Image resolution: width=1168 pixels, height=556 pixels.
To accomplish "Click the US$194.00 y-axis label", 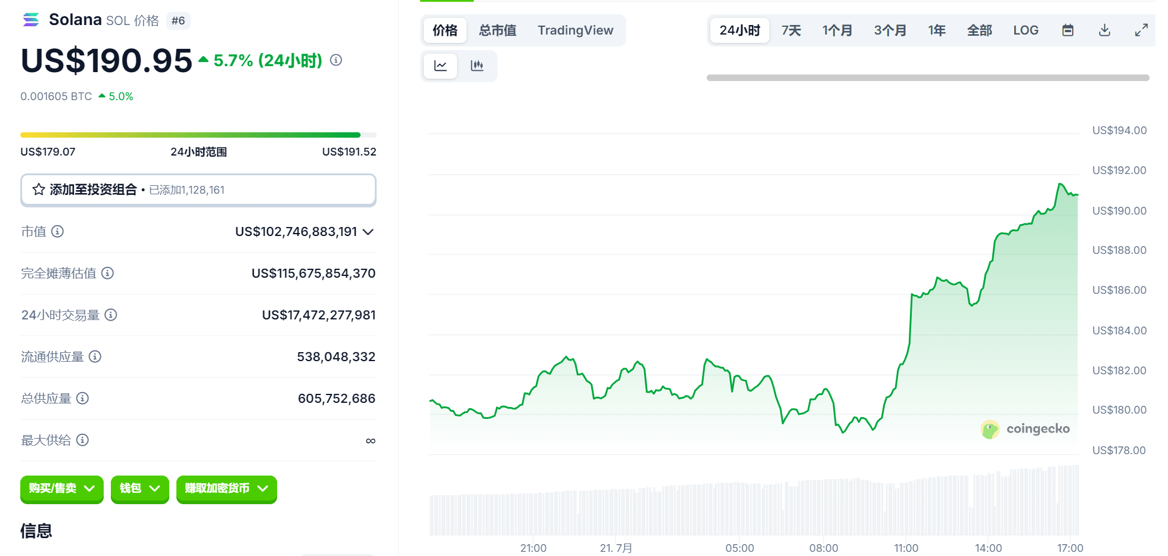I will tap(1119, 130).
